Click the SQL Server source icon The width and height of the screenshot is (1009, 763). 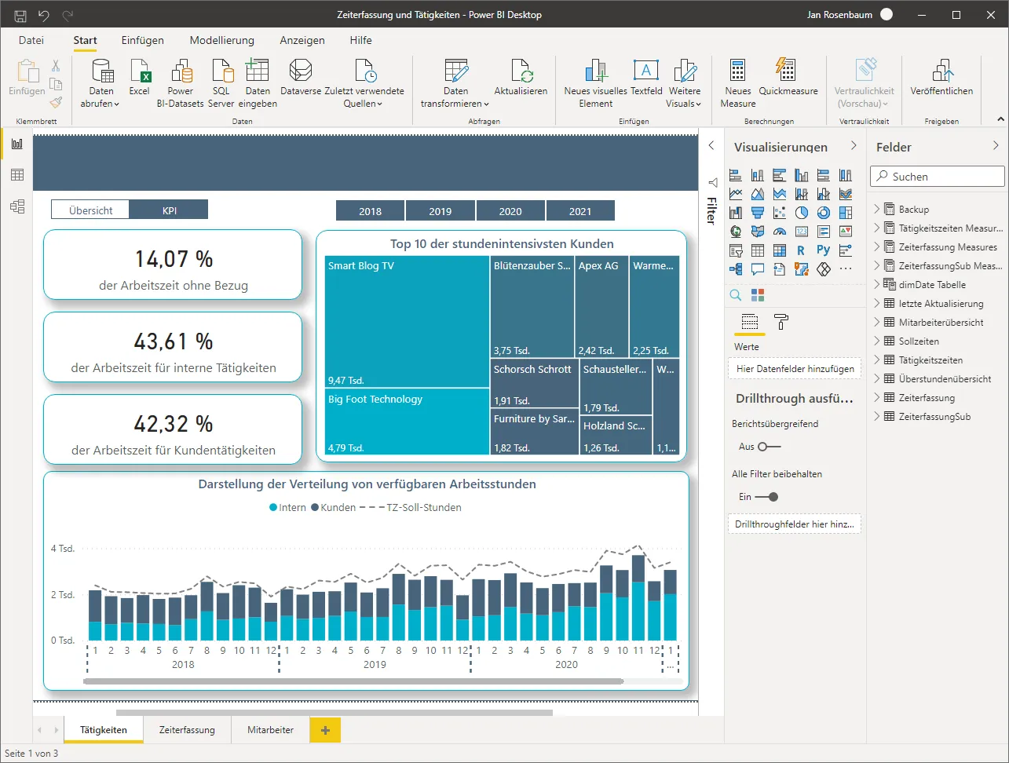tap(221, 83)
